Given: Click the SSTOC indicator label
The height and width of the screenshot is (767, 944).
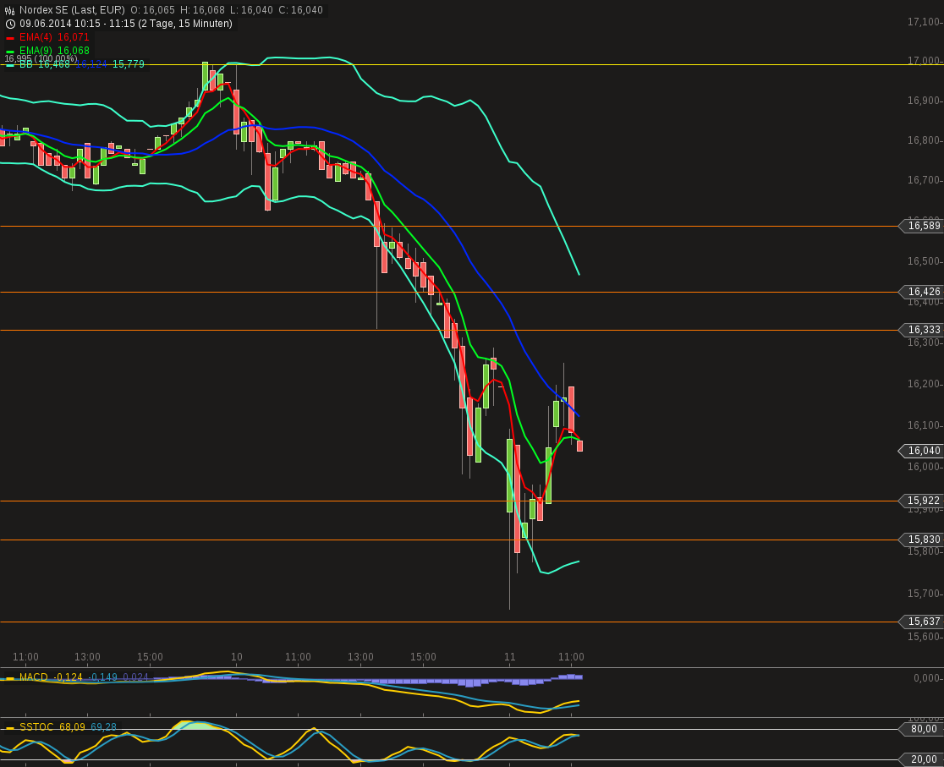Looking at the screenshot, I should click(36, 727).
